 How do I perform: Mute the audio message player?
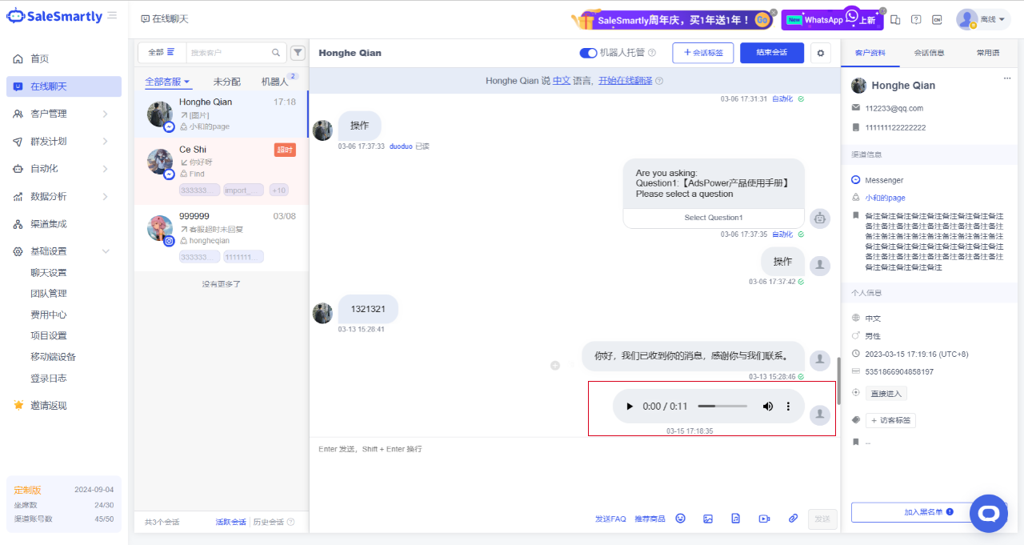tap(768, 407)
